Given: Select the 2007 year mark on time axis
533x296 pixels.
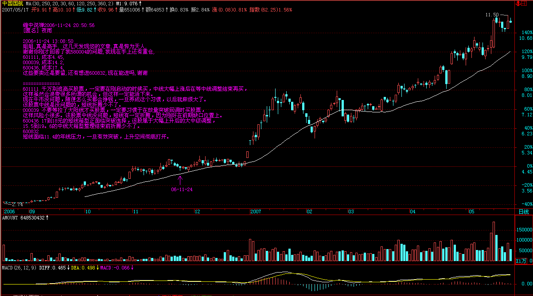Looking at the screenshot, I should (x=257, y=212).
